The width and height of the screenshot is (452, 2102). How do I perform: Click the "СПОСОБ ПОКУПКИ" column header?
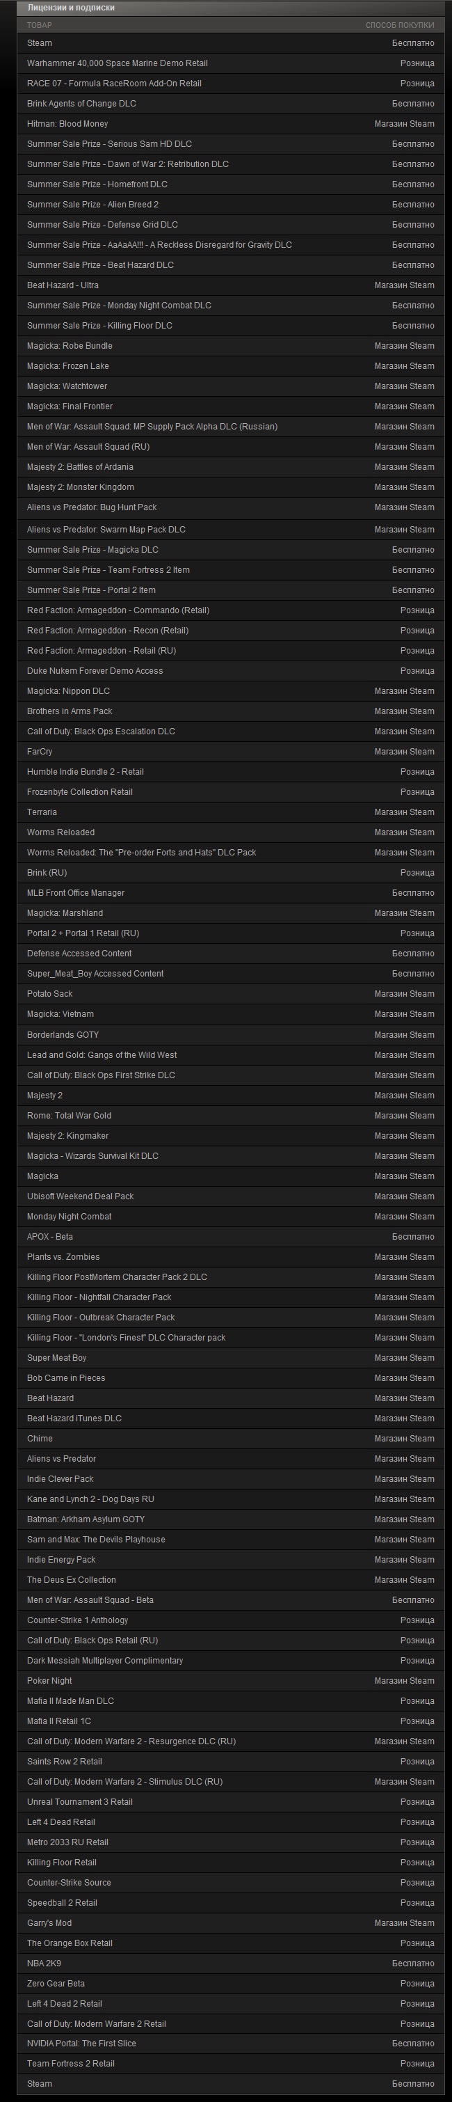(400, 25)
